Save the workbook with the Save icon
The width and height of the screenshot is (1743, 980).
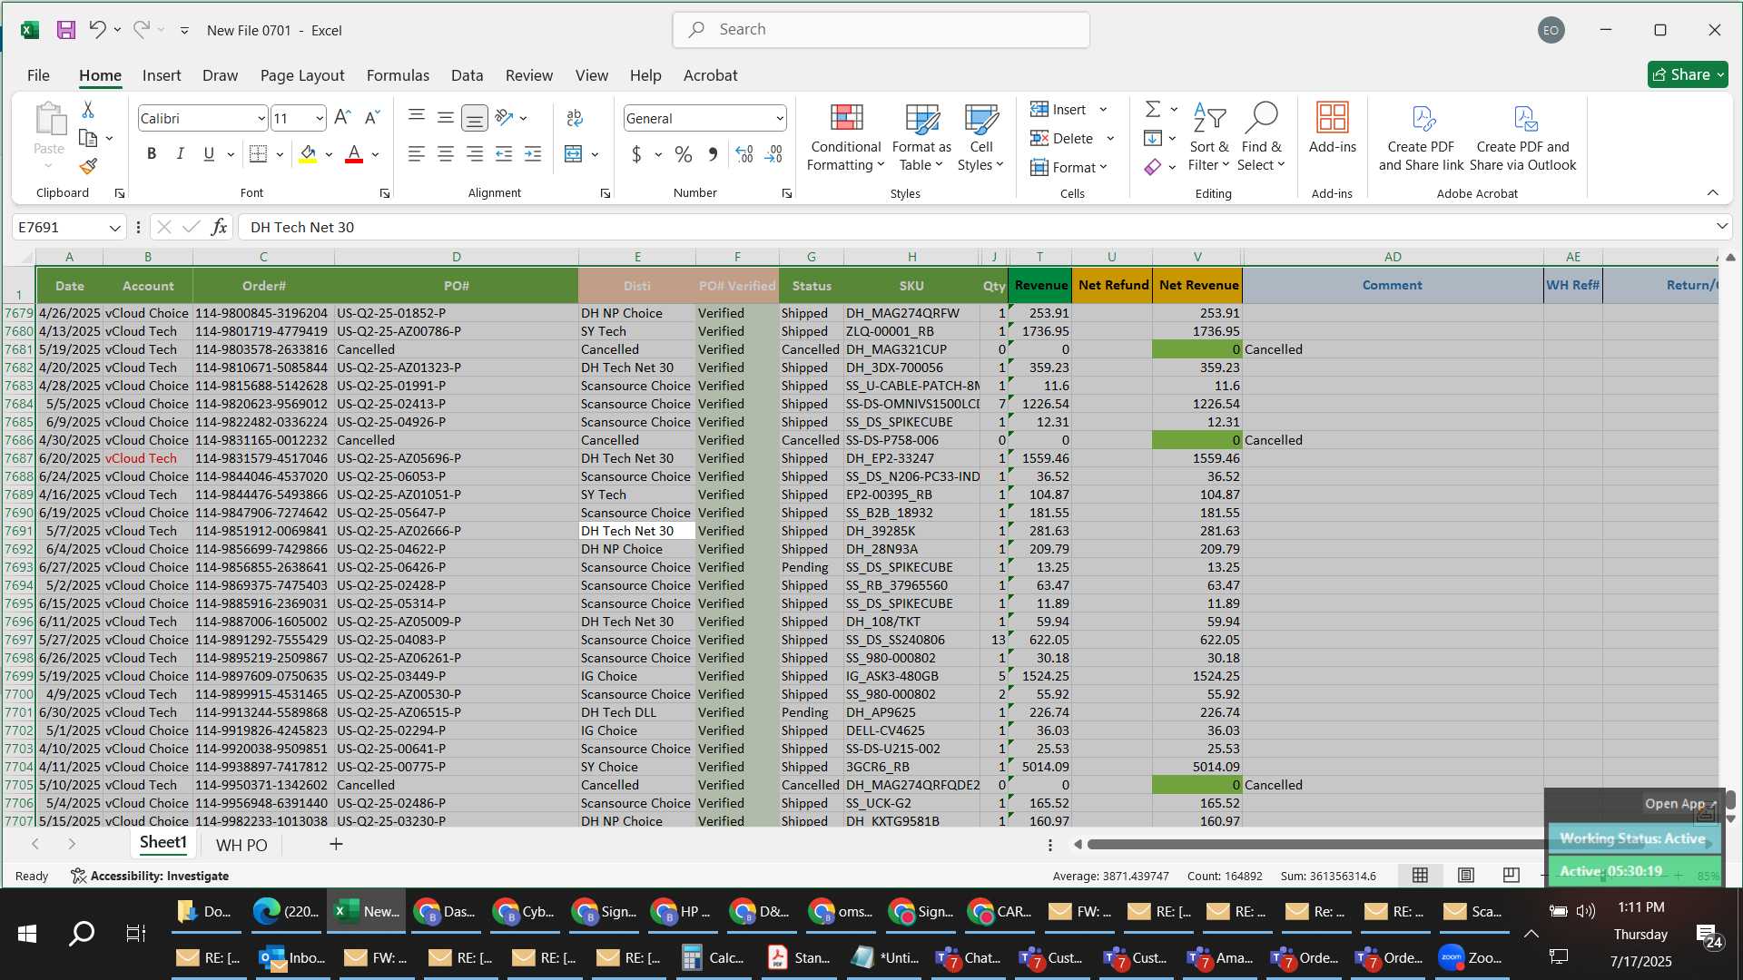66,30
